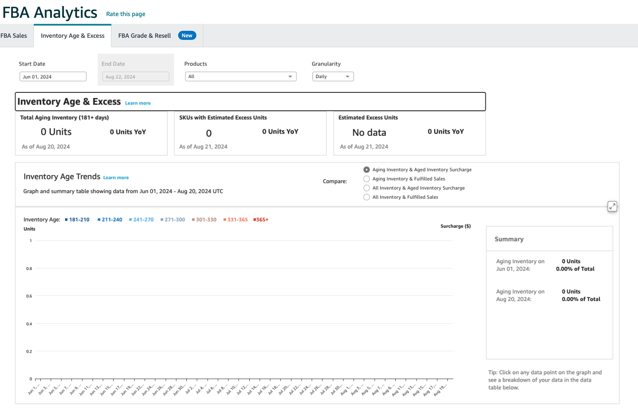Toggle the 271-300 legend series

click(173, 219)
